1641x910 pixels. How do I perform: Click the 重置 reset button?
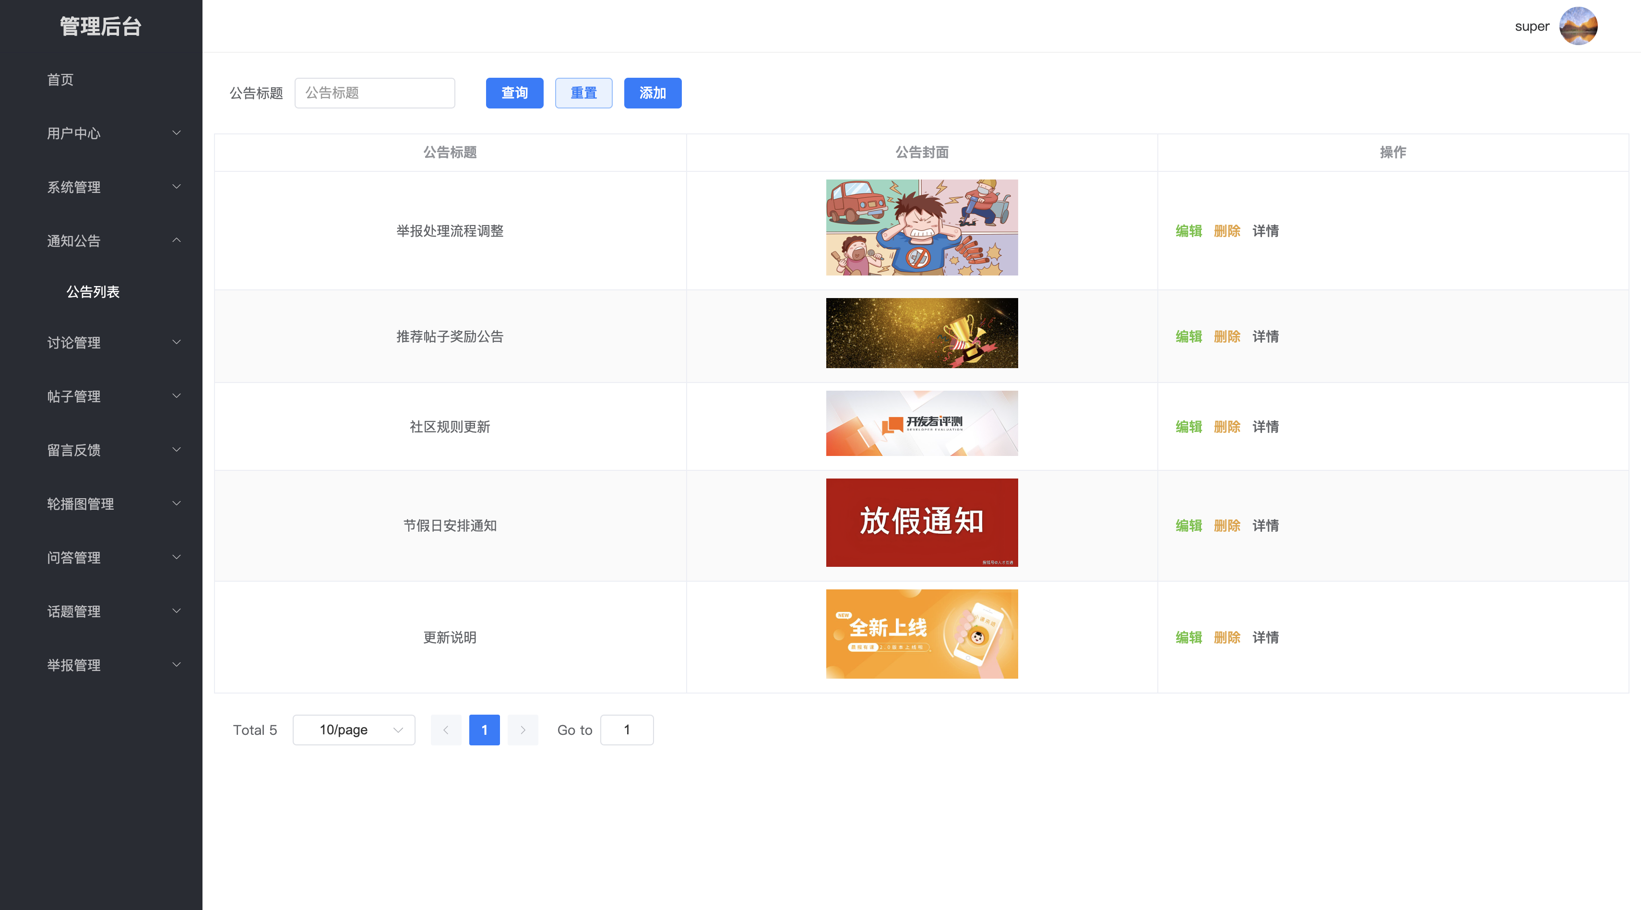(x=583, y=93)
